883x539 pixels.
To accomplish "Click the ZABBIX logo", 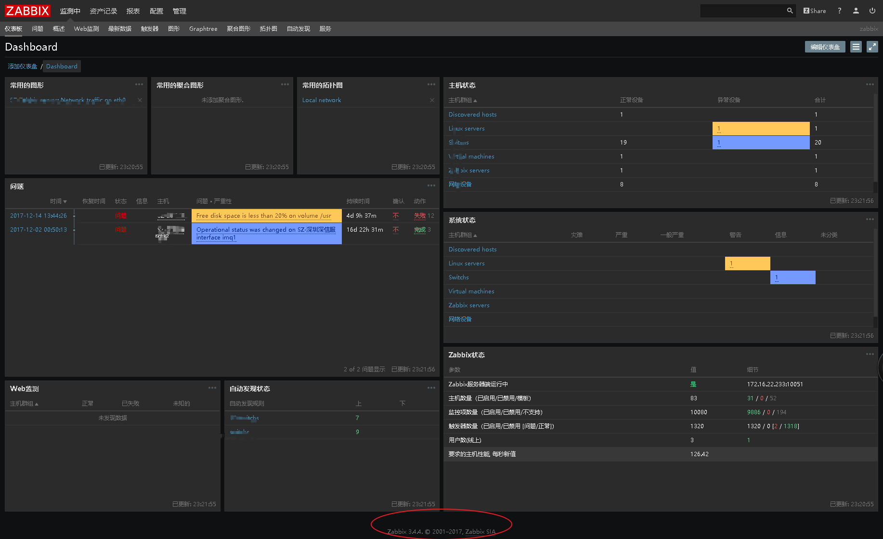I will click(28, 11).
